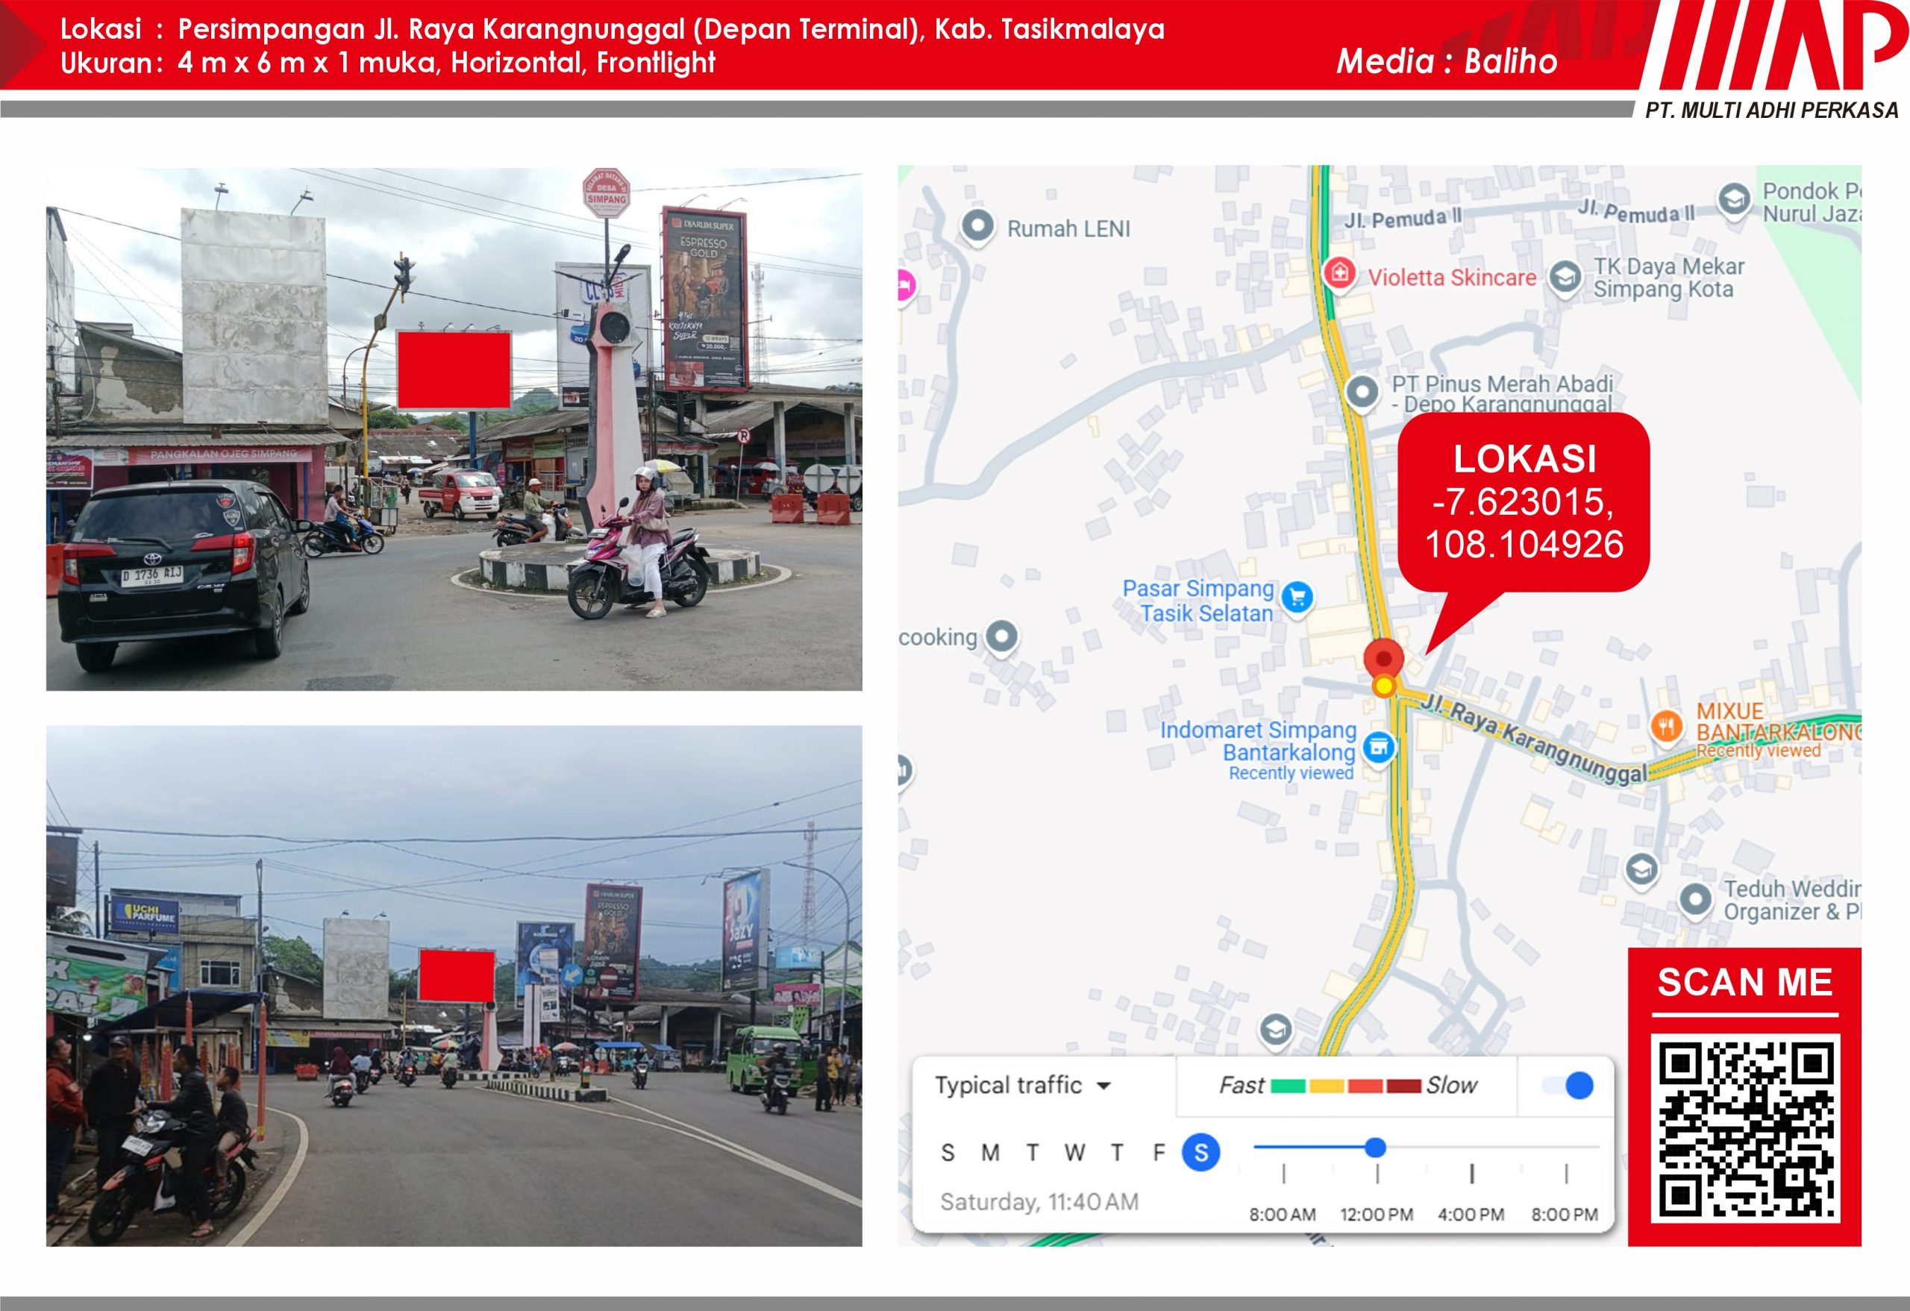Screen dimensions: 1910x1311
Task: Open the MIXUE Bantarkalong restaurant icon
Action: tap(1666, 727)
